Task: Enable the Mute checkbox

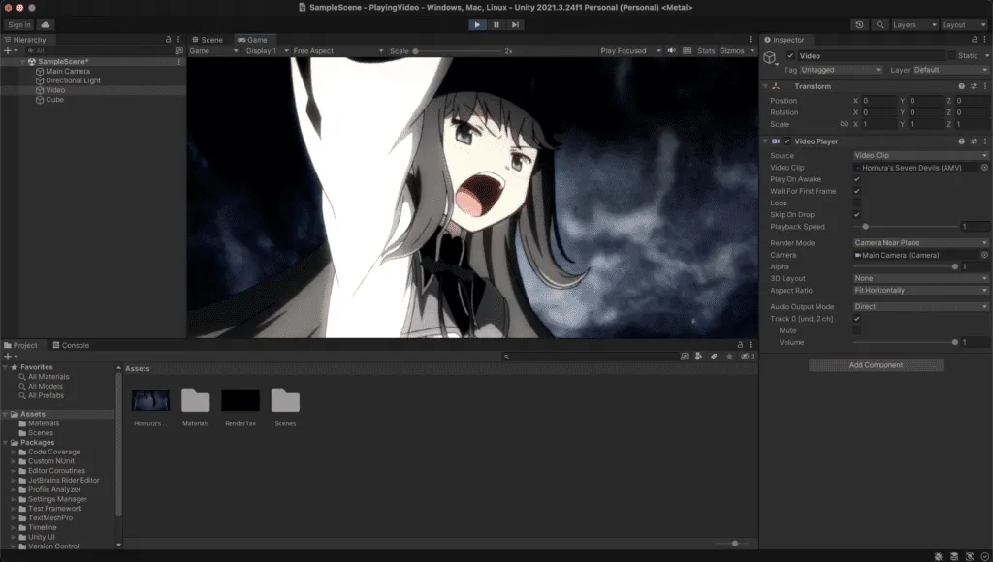Action: pos(857,330)
